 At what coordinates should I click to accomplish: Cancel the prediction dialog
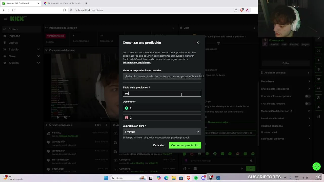point(159,145)
